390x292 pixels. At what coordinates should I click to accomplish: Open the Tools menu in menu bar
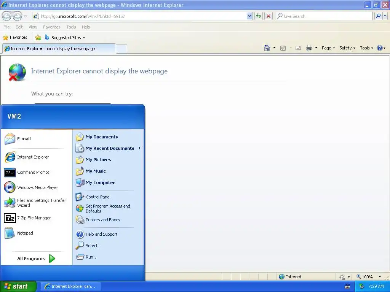point(71,27)
